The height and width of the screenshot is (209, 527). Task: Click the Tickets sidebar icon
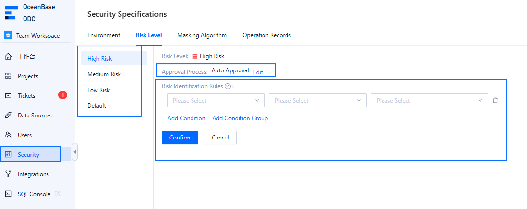click(x=8, y=96)
